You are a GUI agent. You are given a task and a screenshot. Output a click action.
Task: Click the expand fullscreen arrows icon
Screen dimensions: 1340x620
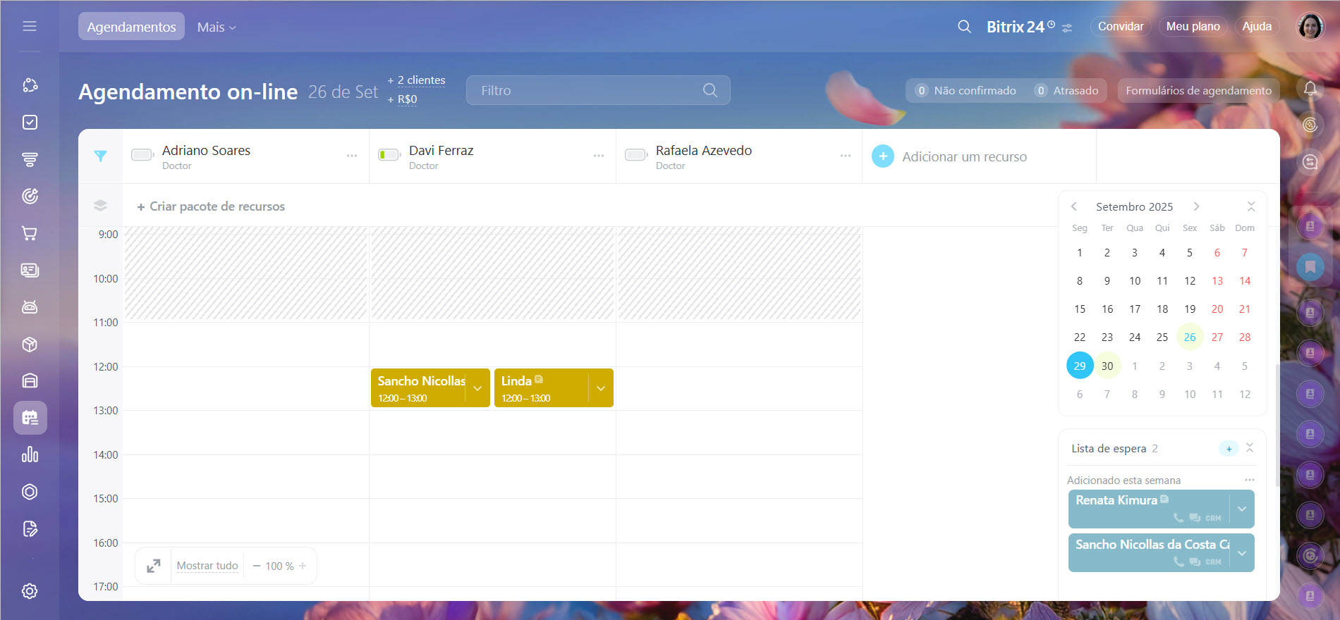point(154,566)
